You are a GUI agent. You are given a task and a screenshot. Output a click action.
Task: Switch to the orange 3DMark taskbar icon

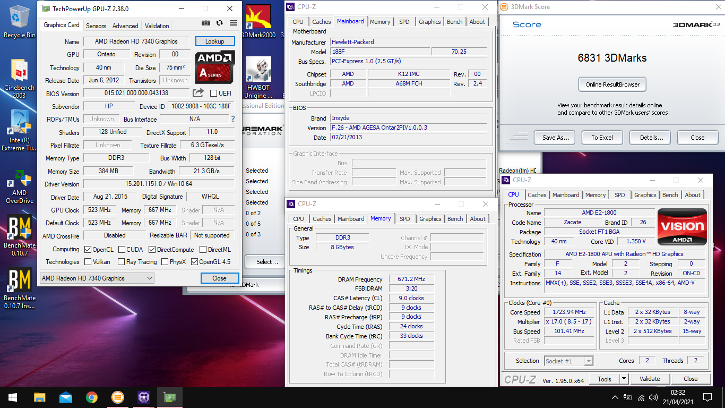[118, 397]
